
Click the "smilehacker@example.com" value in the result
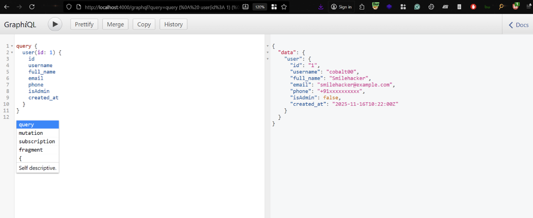(355, 85)
